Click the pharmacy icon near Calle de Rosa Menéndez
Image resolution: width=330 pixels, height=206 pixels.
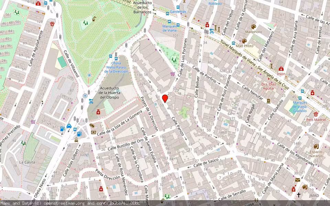101,189
